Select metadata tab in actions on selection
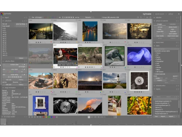182x137 pixels. (x=173, y=24)
